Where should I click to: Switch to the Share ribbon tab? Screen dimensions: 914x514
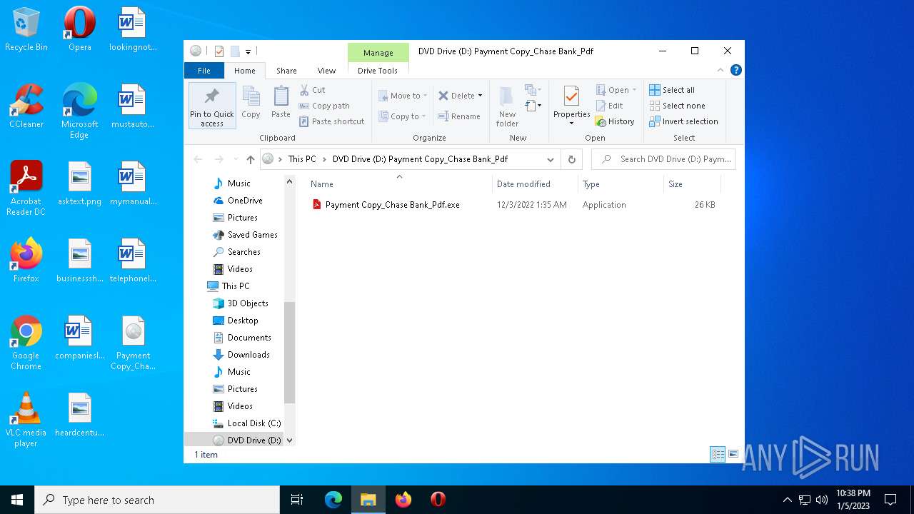click(286, 71)
